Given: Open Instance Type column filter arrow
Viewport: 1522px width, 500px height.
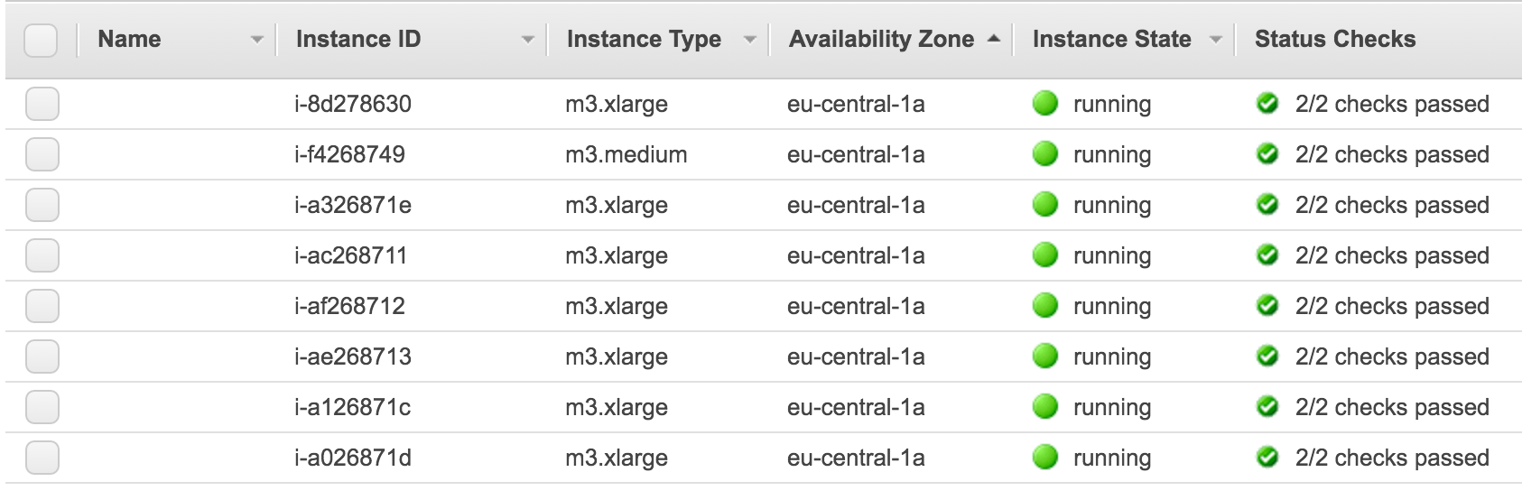Looking at the screenshot, I should 749,40.
